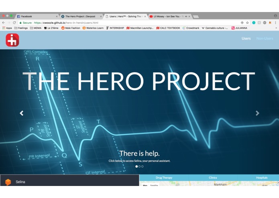Show previous carousel slide arrow
279x198 pixels.
coord(22,113)
